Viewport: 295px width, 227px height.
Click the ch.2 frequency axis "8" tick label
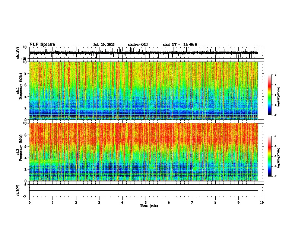click(x=26, y=135)
